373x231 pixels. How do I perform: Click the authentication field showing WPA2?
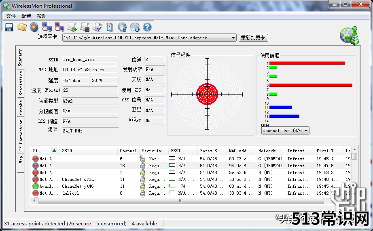90,101
